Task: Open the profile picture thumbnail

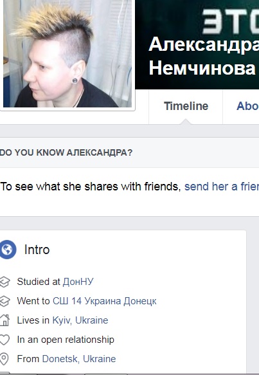Action: 67,53
